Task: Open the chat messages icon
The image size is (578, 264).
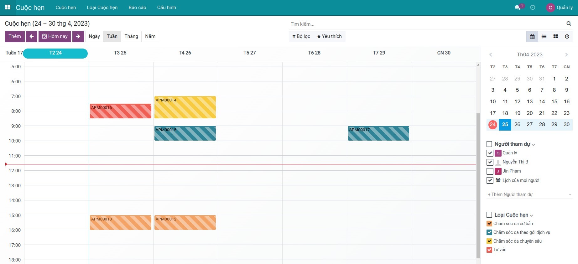Action: 518,8
